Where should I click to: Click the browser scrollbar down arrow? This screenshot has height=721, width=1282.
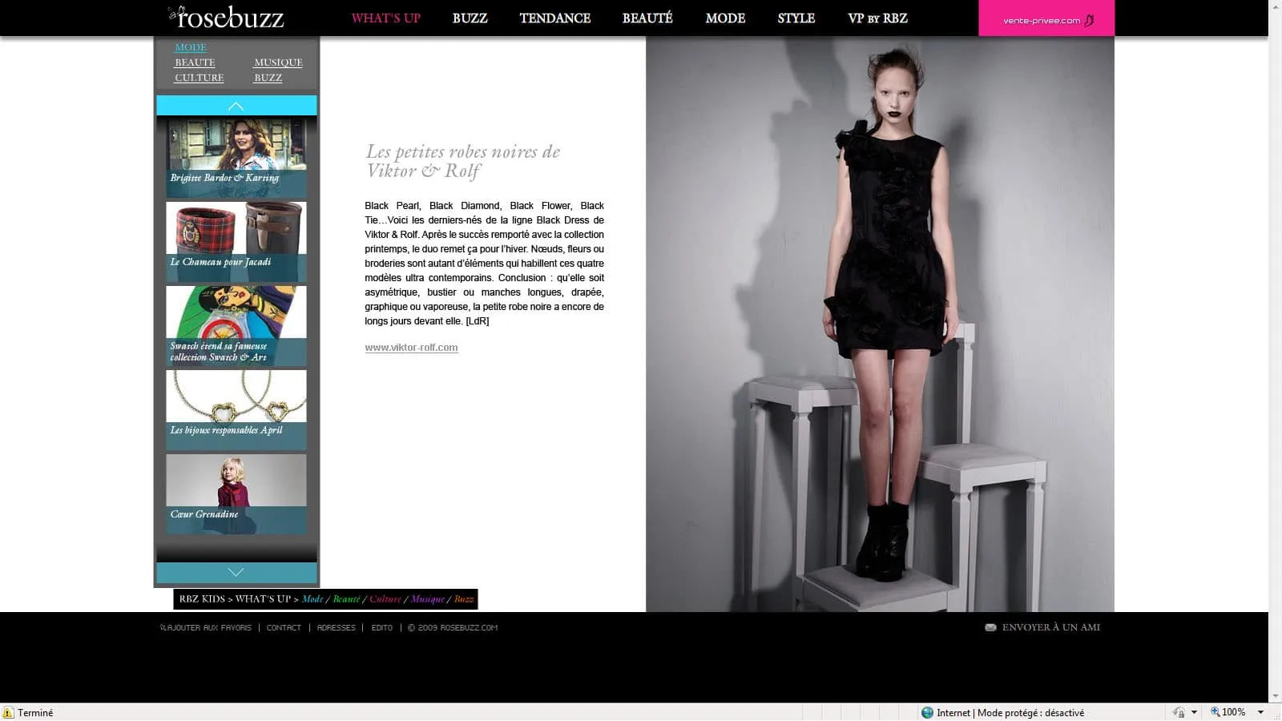coord(1276,696)
